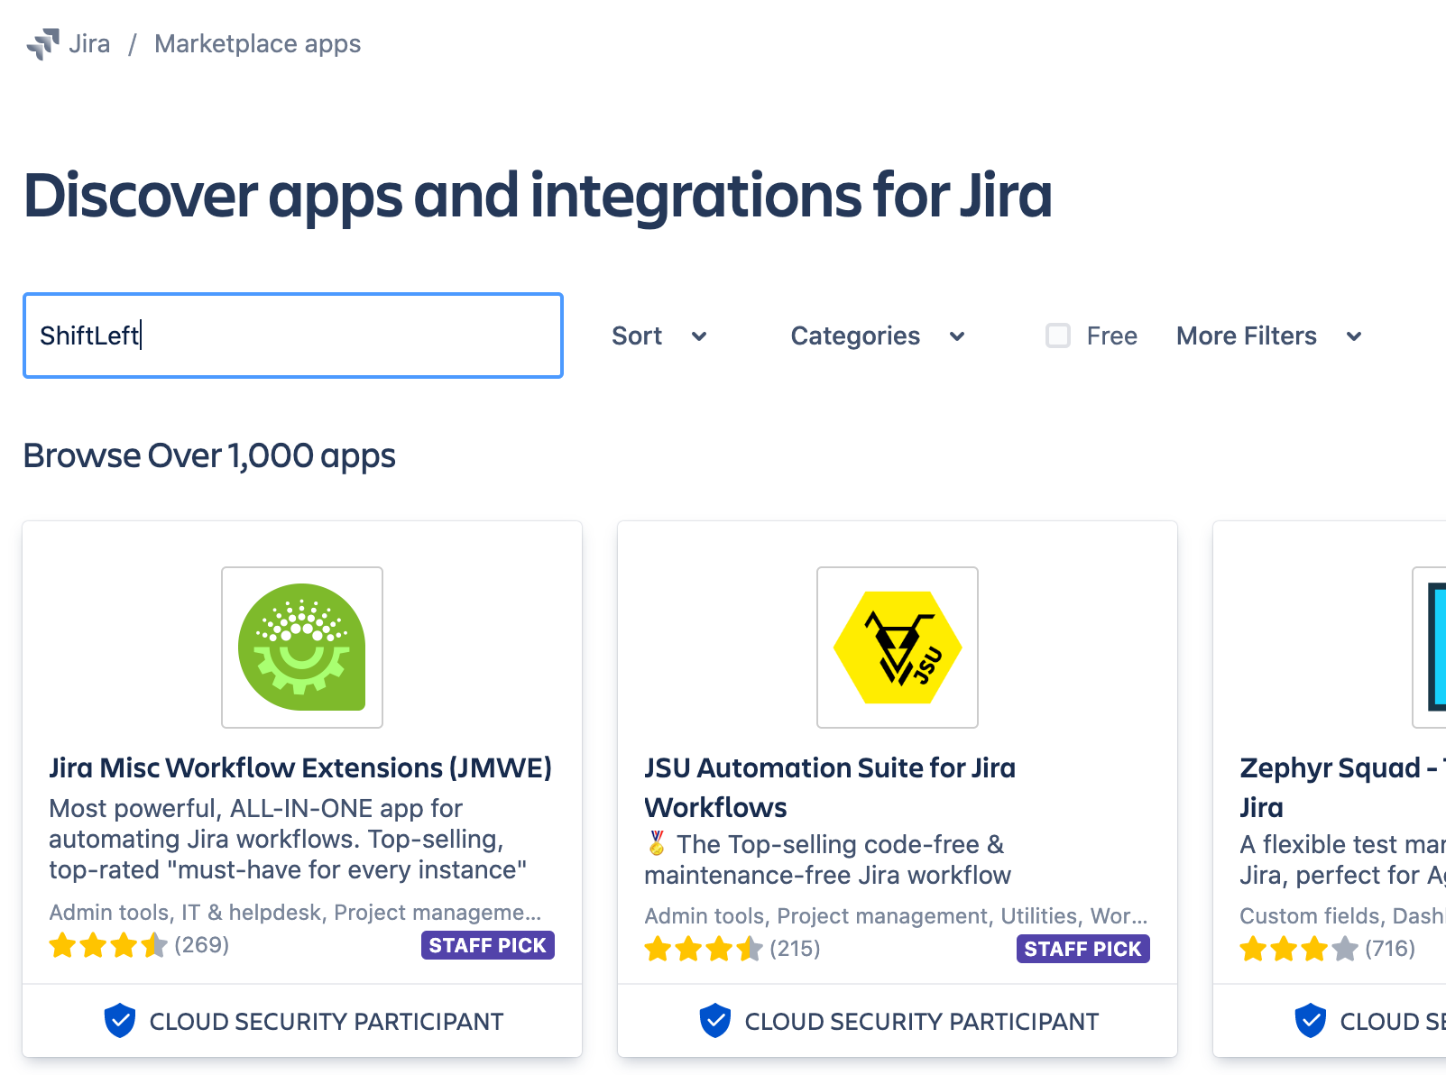Open the Sort dropdown

point(659,336)
